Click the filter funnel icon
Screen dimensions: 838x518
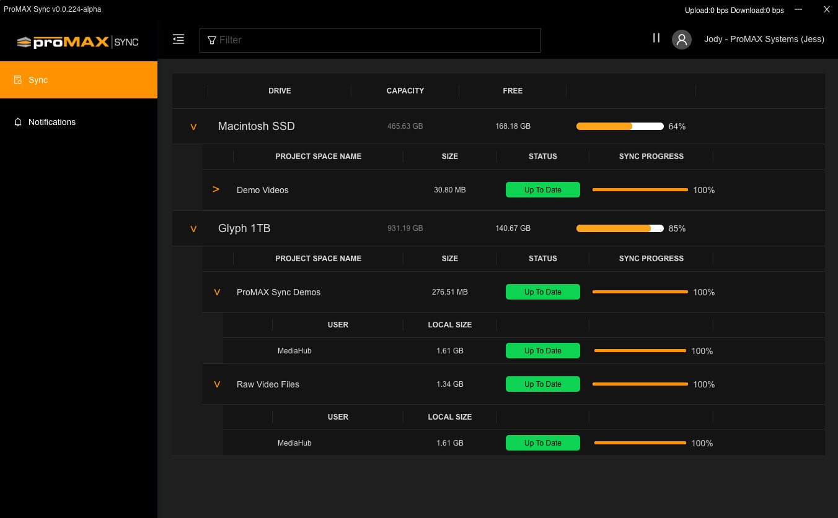211,40
